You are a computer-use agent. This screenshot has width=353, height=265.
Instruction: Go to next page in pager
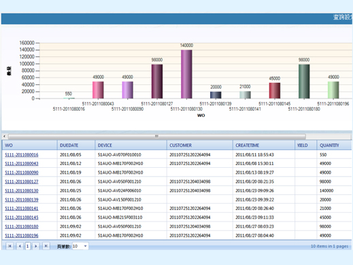(35, 246)
